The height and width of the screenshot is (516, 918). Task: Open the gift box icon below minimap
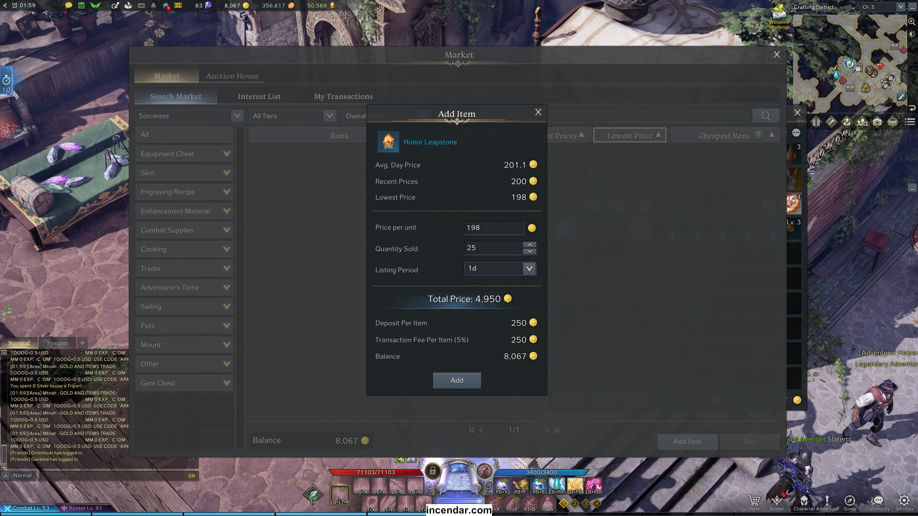pos(816,122)
